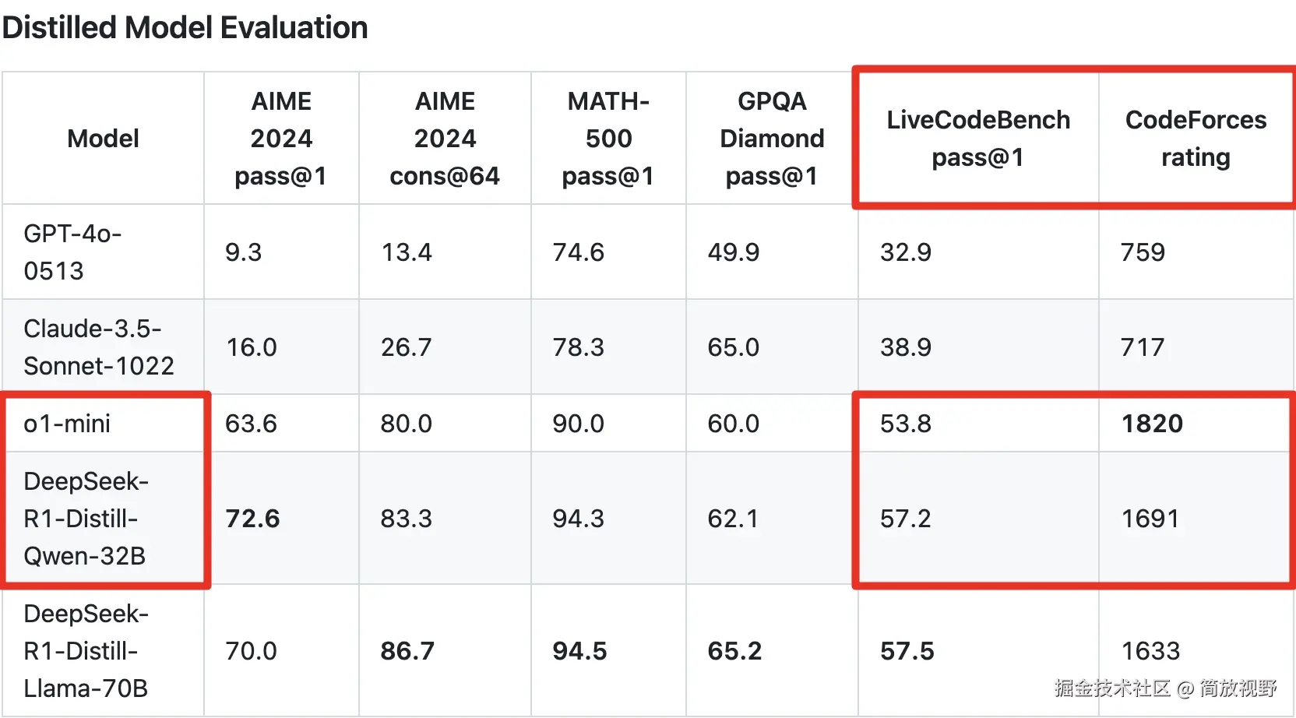Select the bold 72.6 AIME score
Image resolution: width=1296 pixels, height=718 pixels.
coord(252,519)
